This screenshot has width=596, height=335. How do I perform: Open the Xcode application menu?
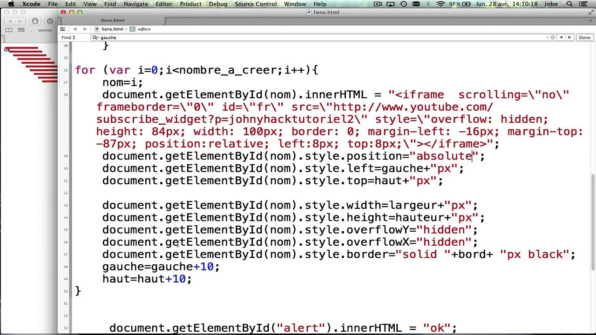click(31, 4)
